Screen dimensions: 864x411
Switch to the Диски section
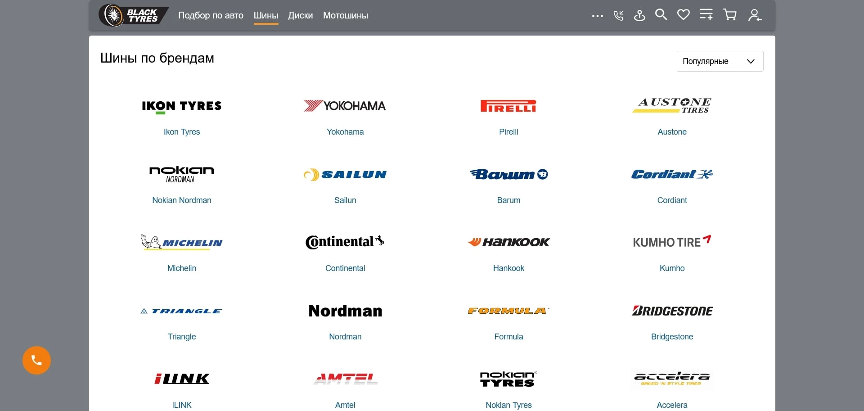point(300,15)
